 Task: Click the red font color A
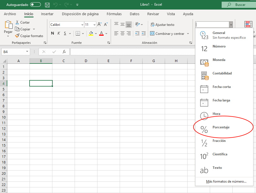(101, 33)
